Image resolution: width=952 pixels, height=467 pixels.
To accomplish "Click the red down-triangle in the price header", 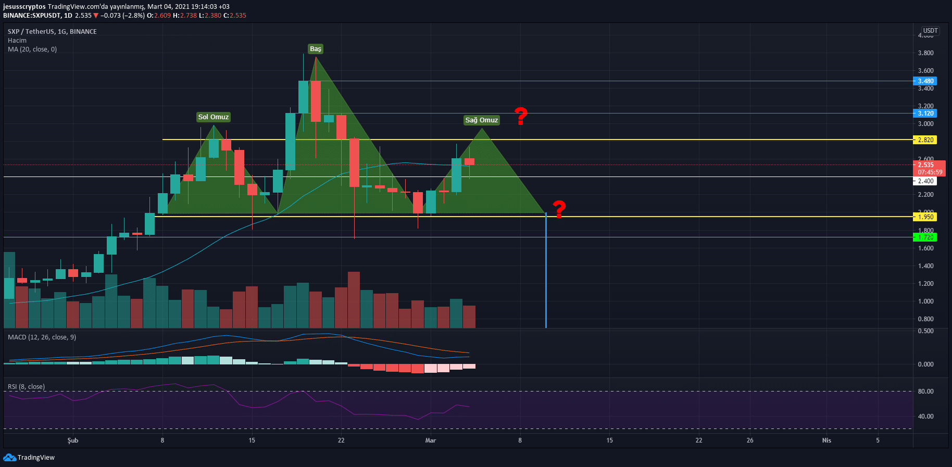I will pos(96,16).
